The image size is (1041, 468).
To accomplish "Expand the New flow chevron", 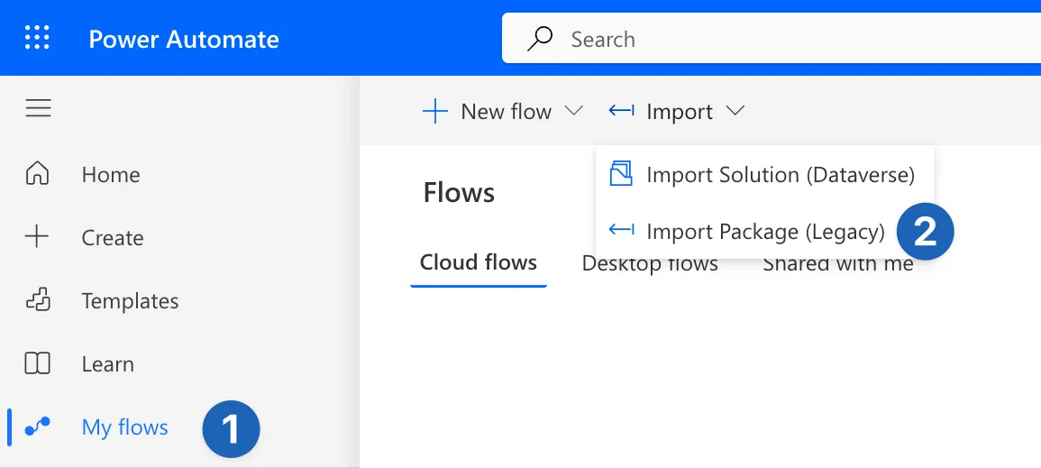I will [x=573, y=110].
